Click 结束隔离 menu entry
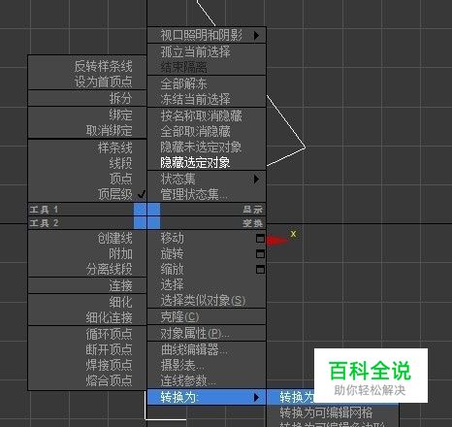452x427 pixels. click(183, 67)
